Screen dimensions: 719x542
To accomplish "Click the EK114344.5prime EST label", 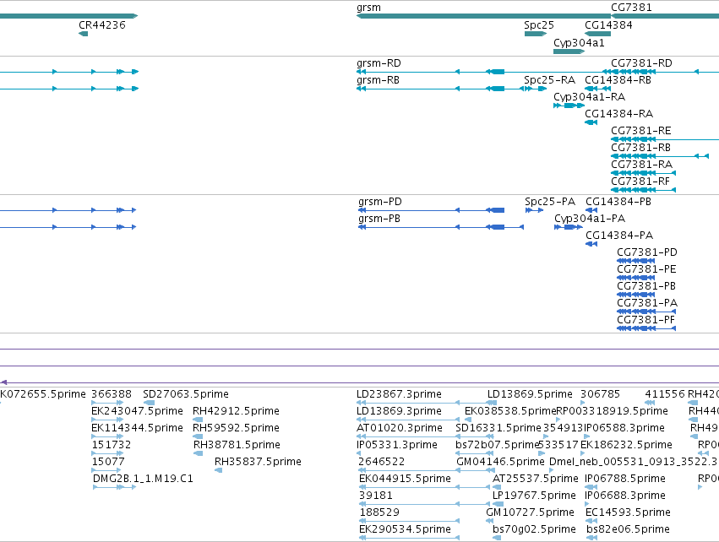I will coord(137,428).
